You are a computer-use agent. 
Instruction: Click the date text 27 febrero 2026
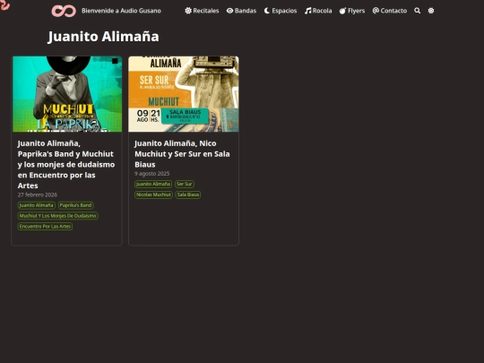pyautogui.click(x=38, y=194)
